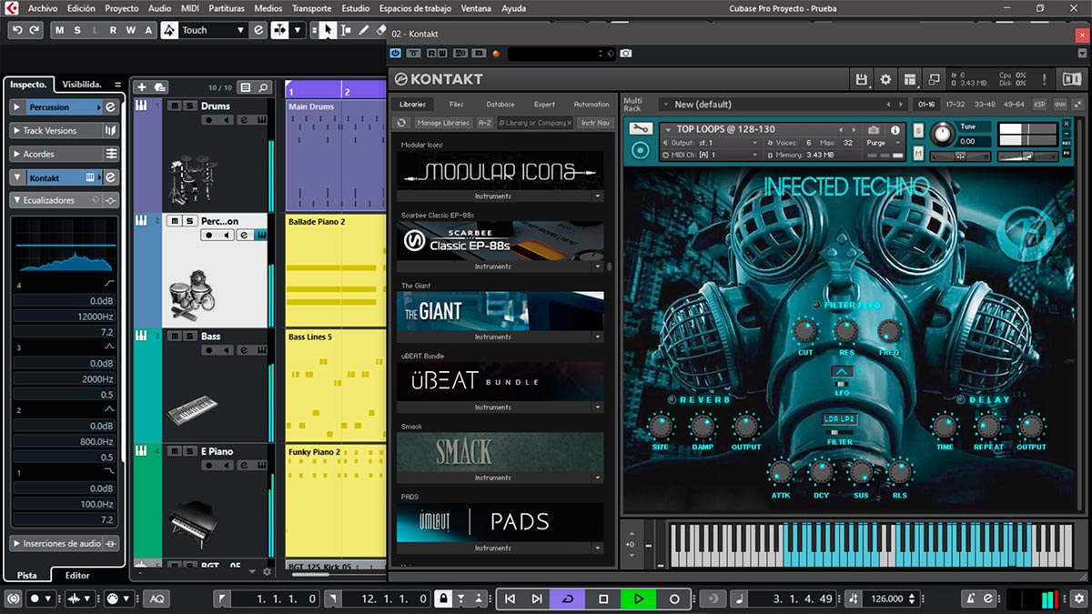Click the tempo value 126.000 field
Screen dimensions: 1092x614
[x=886, y=599]
